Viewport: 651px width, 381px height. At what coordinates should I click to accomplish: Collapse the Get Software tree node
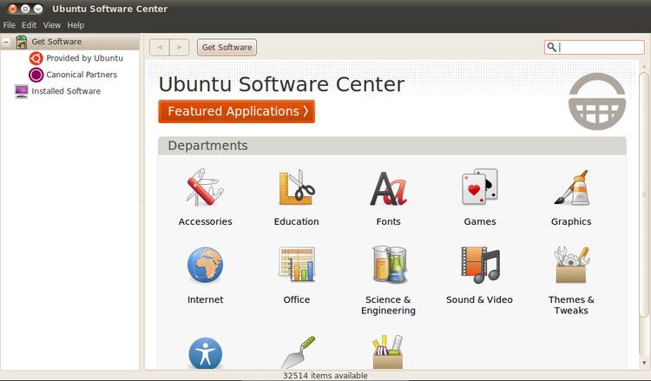[6, 42]
